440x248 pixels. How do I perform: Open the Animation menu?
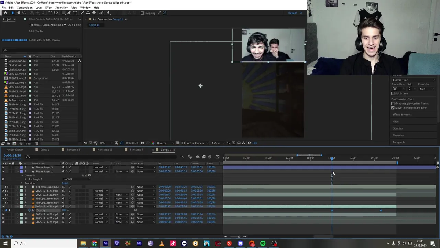[62, 8]
